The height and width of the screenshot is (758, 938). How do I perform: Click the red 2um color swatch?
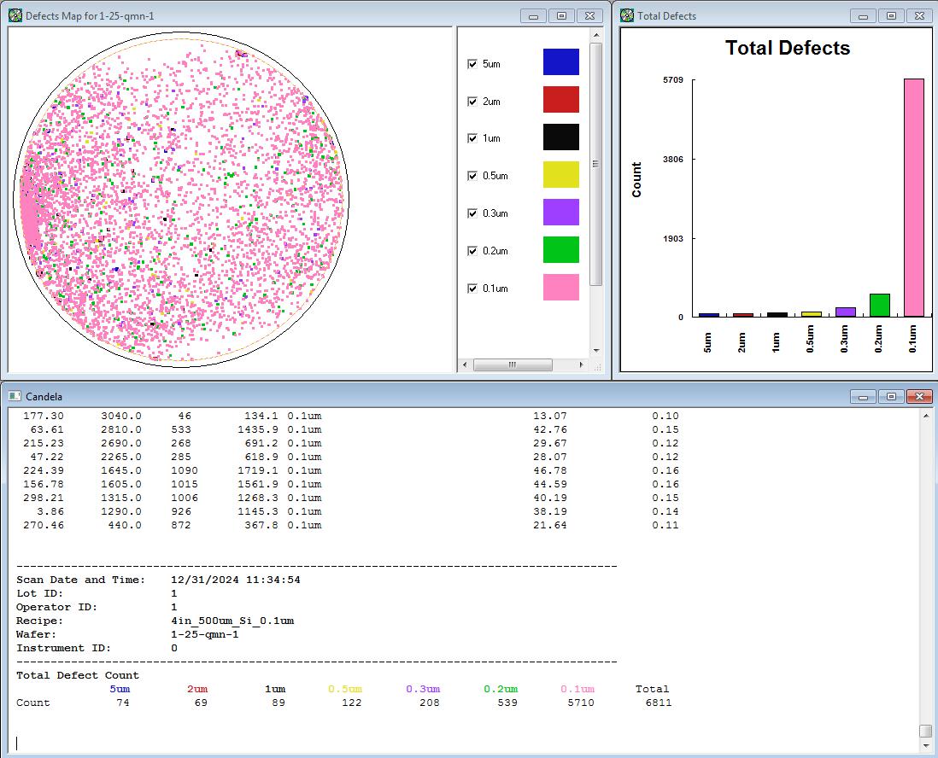point(560,100)
